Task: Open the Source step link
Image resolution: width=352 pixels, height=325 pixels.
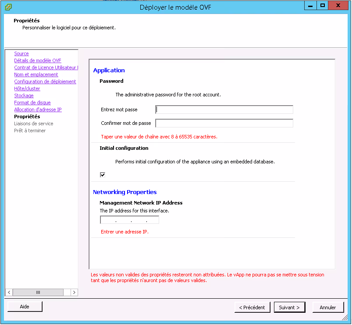Action: coord(21,53)
